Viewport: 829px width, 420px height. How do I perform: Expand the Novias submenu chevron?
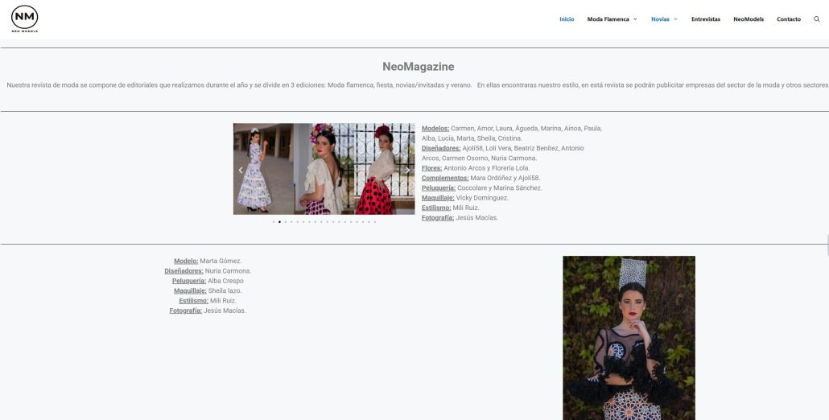[676, 19]
